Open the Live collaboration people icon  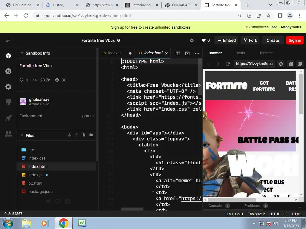(x=8, y=134)
